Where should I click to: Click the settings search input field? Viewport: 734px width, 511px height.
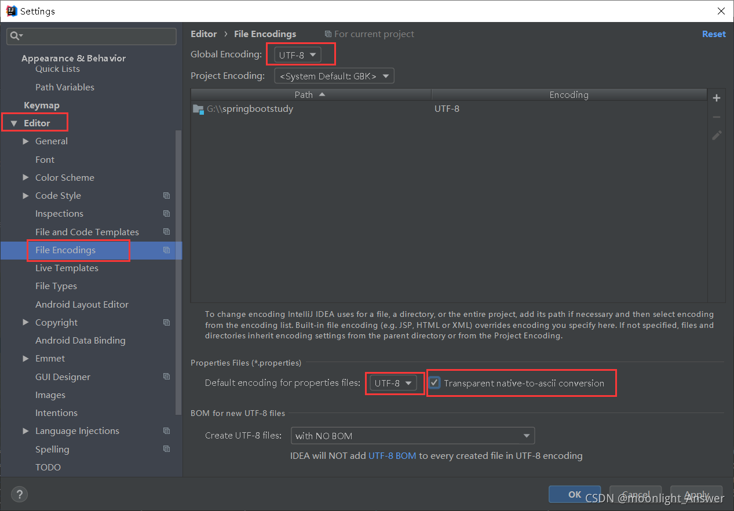pyautogui.click(x=92, y=36)
